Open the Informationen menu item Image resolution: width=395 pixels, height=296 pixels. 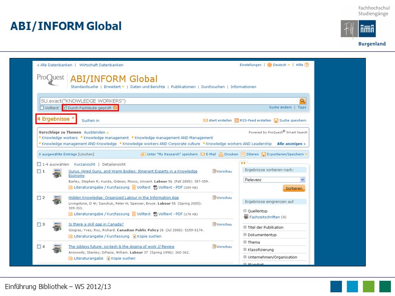pyautogui.click(x=243, y=87)
